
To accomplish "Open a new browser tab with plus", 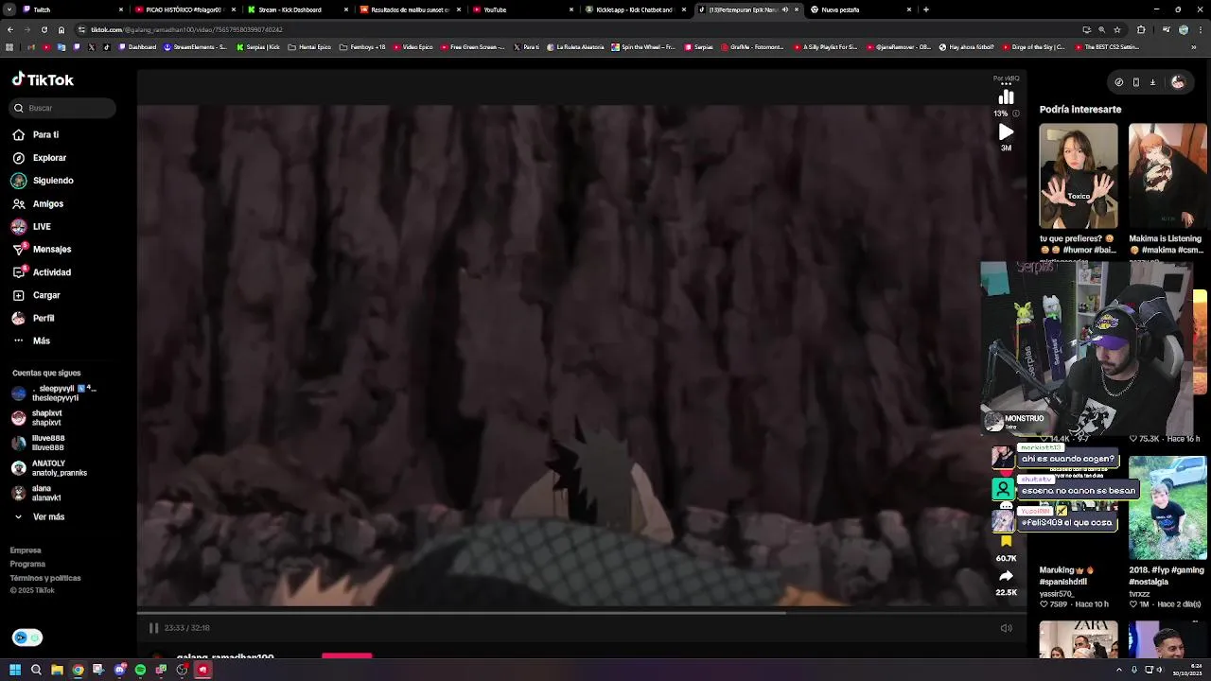I will tap(925, 9).
